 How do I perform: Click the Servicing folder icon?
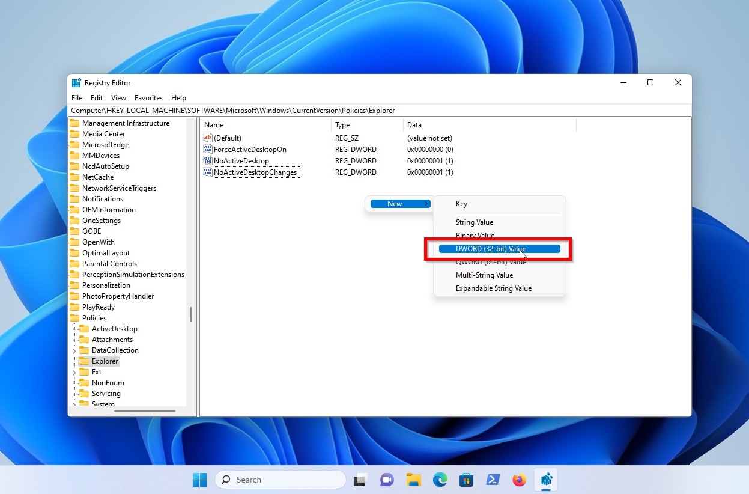coord(84,393)
